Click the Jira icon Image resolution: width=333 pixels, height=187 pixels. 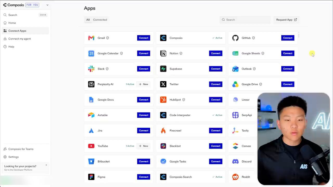[91, 131]
